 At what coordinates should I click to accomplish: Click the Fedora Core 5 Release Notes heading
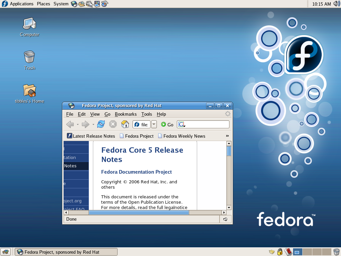(x=142, y=155)
